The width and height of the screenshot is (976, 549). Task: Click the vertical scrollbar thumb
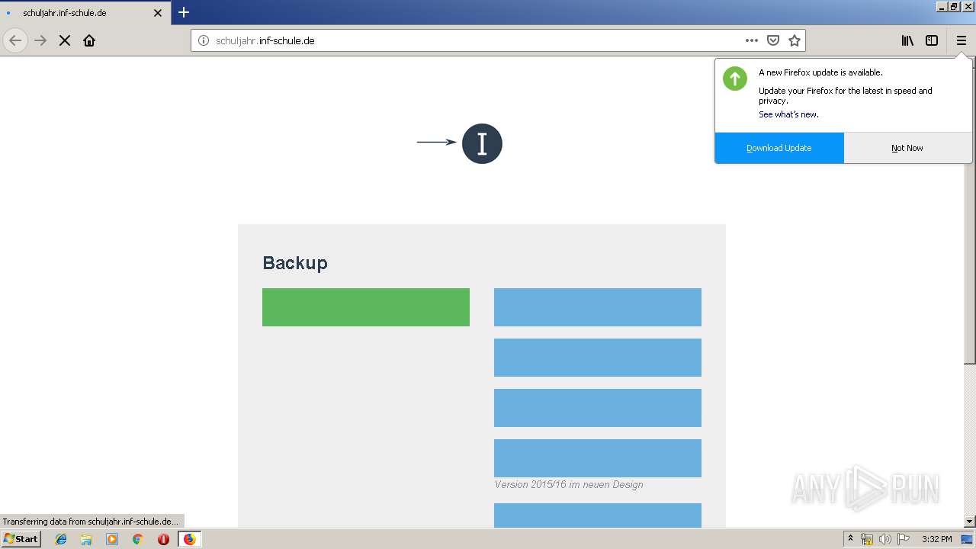tap(970, 216)
